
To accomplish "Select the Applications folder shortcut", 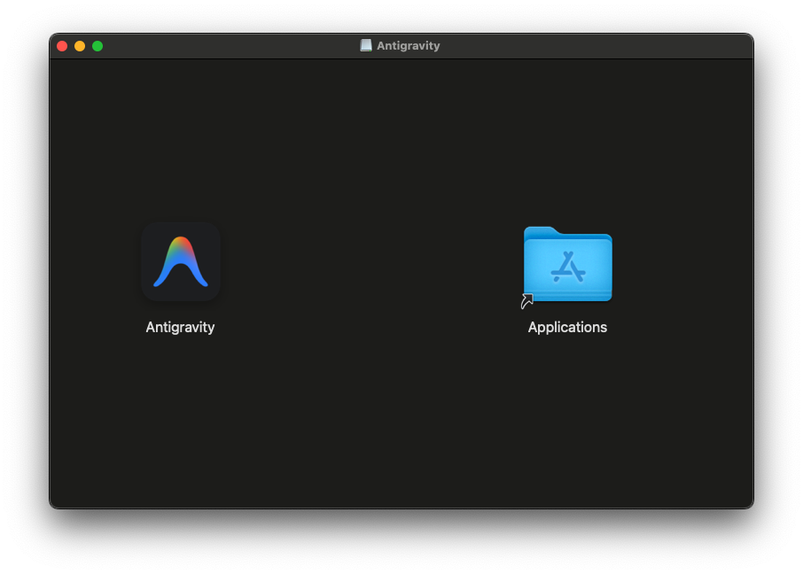I will point(567,265).
